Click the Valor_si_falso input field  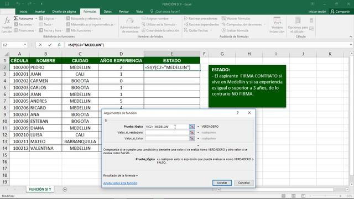[x=167, y=138]
